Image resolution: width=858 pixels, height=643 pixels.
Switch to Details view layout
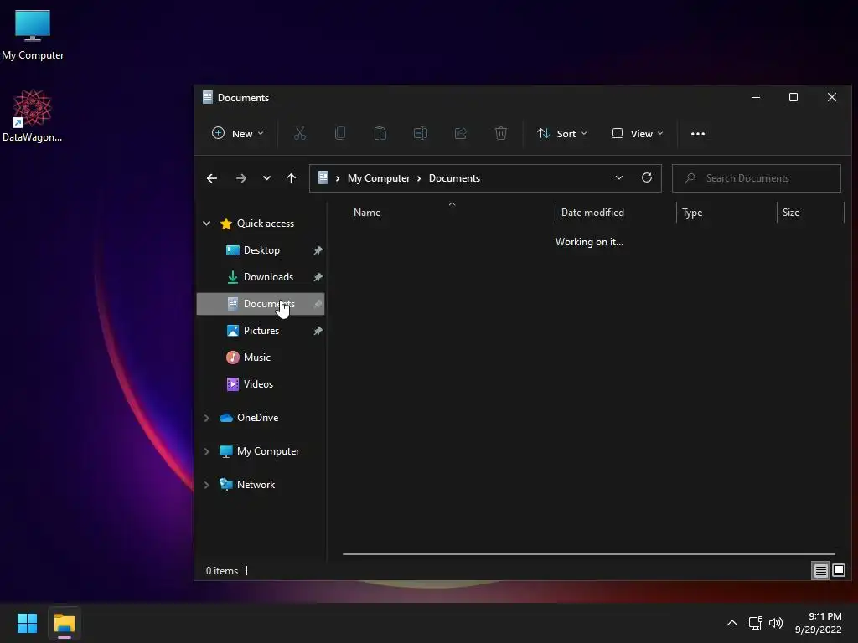(821, 571)
